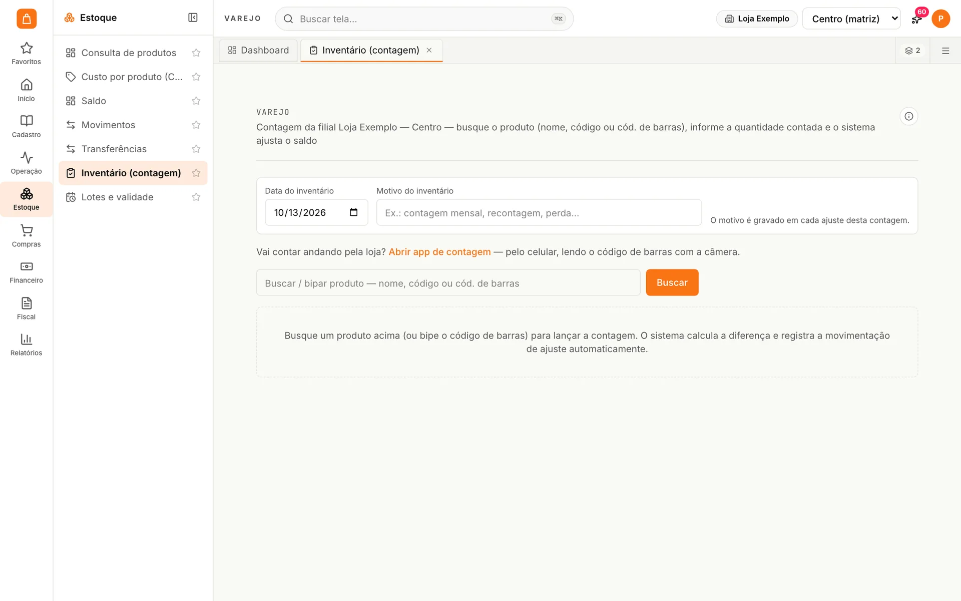Open the Movimentos menu item
Image resolution: width=961 pixels, height=601 pixels.
click(x=133, y=125)
